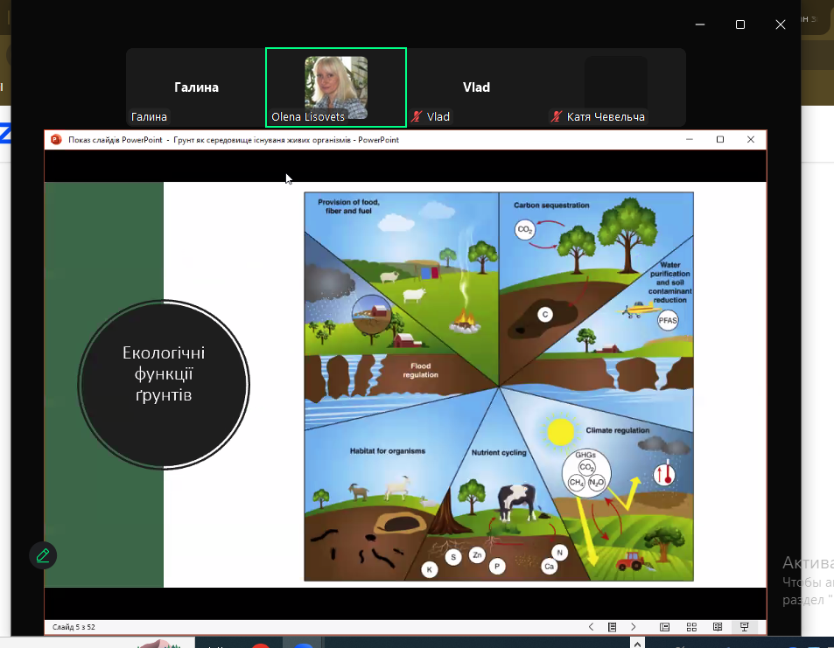The image size is (834, 648).
Task: Advance to next slide arrow
Action: (x=634, y=627)
